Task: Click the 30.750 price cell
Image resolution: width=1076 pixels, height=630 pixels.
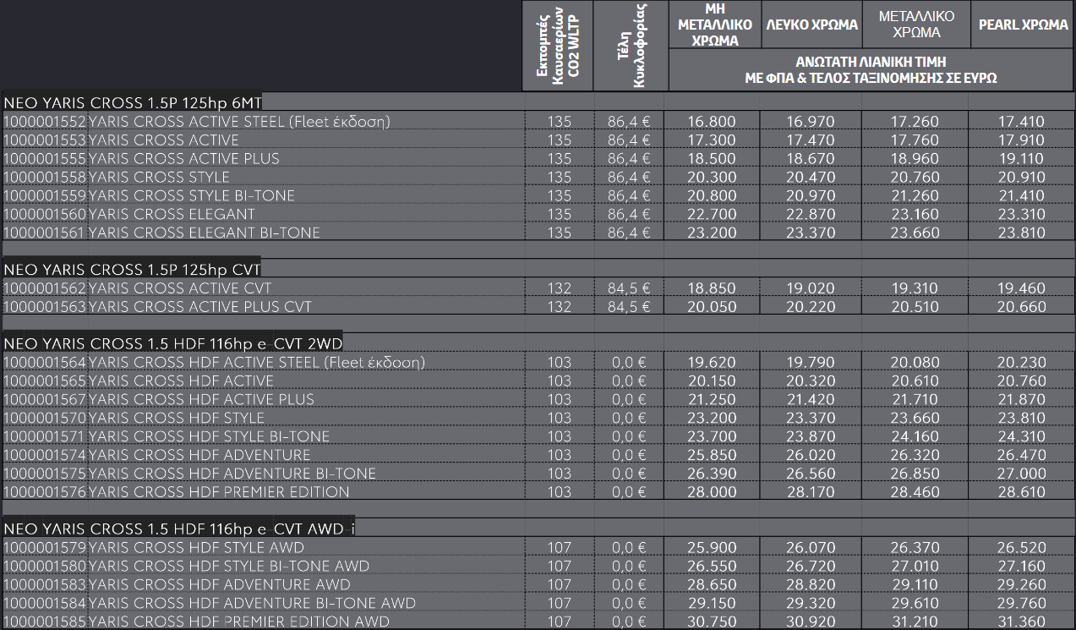Action: (713, 622)
